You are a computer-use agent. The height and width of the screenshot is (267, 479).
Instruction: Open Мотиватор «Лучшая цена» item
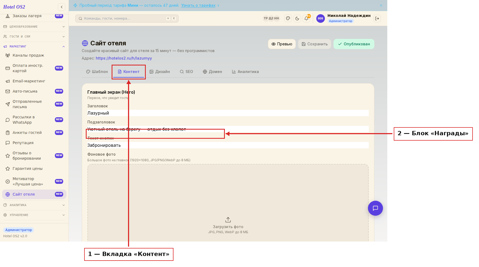point(34,181)
